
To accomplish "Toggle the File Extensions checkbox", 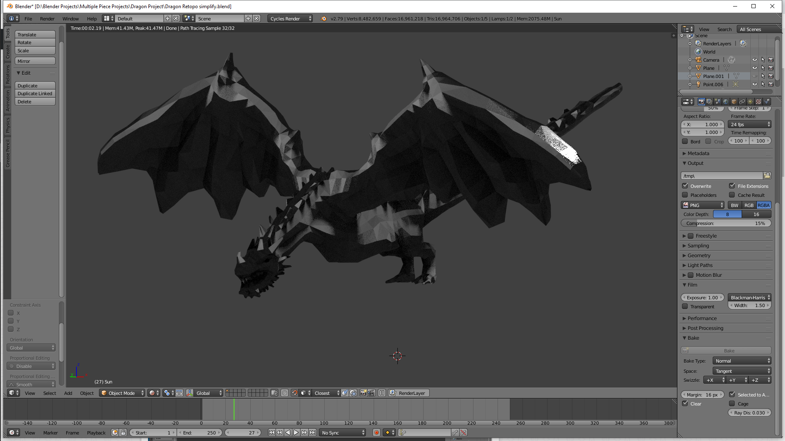I will click(x=732, y=186).
